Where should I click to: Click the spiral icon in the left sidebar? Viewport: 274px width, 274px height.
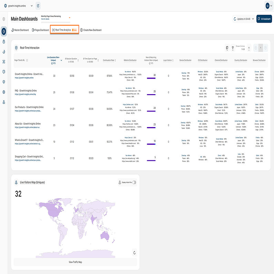pyautogui.click(x=4, y=52)
